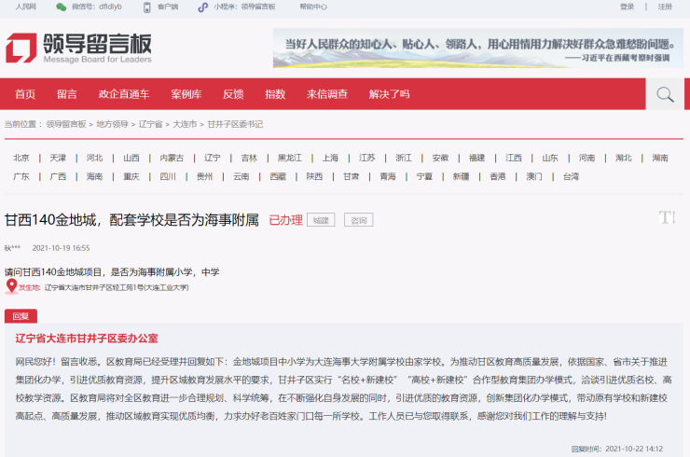Click the 帮助中心 help center link
Viewport: 690px width, 457px height.
(312, 7)
